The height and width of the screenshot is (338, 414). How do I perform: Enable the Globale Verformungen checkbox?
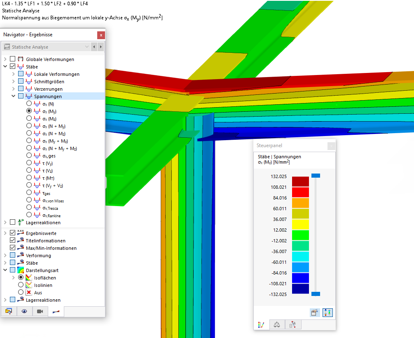coord(12,59)
